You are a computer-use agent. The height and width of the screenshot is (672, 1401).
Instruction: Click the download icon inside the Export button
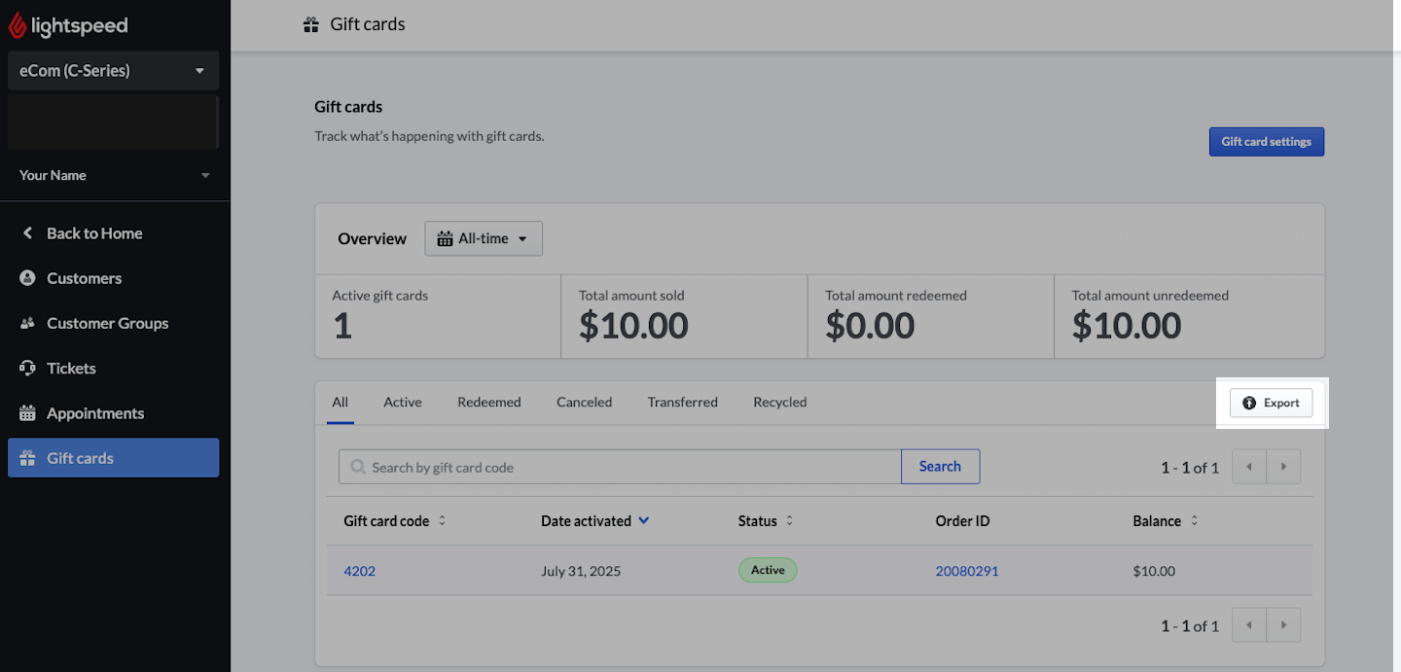point(1251,402)
